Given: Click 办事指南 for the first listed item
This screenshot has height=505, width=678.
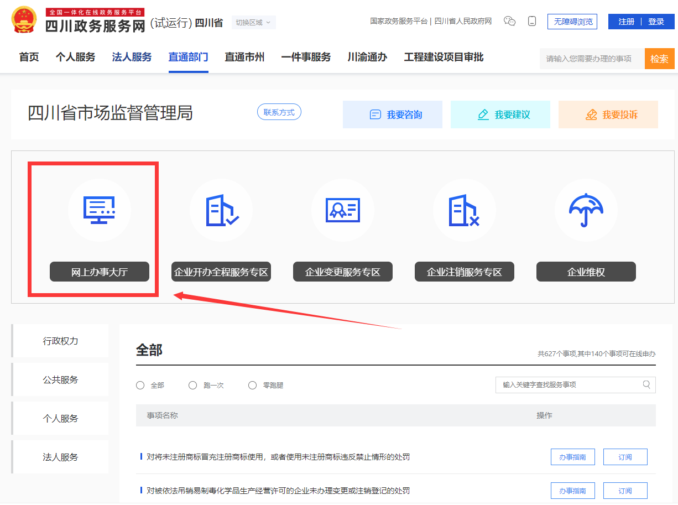Looking at the screenshot, I should (x=572, y=457).
